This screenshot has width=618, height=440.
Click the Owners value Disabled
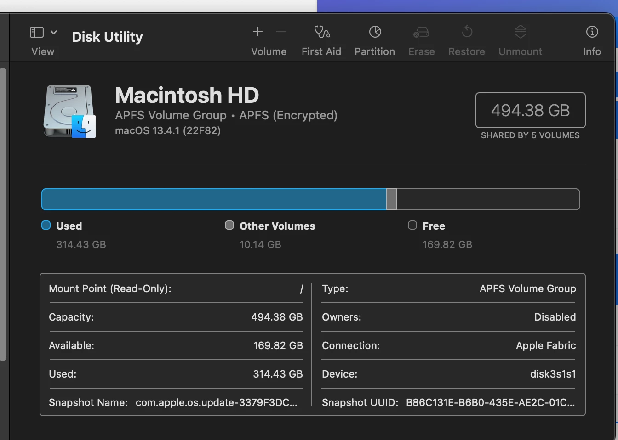coord(555,317)
